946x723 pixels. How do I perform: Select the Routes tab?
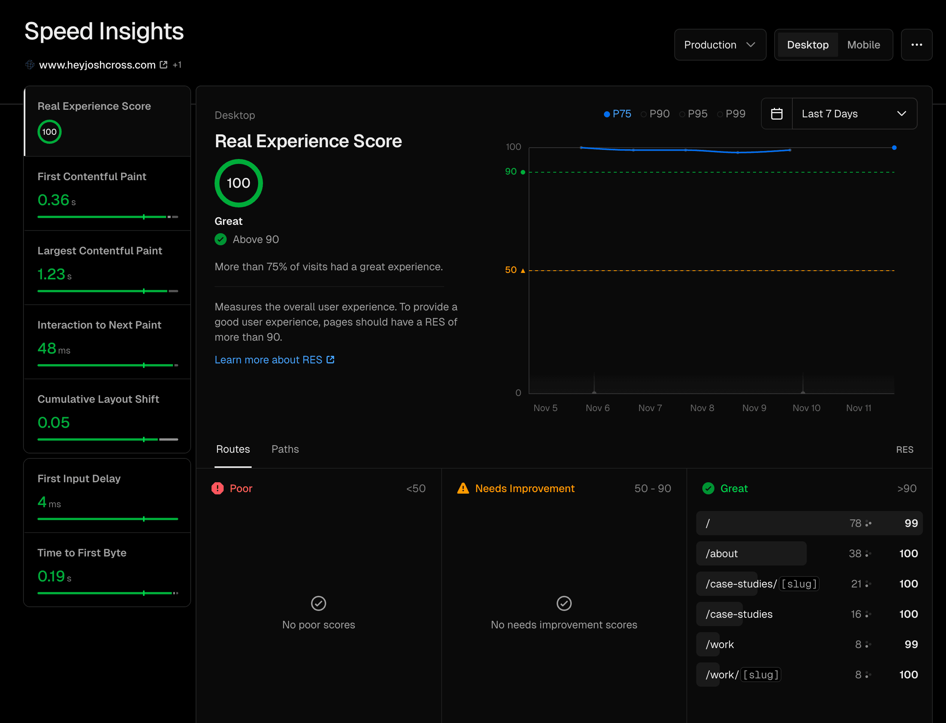pos(233,449)
